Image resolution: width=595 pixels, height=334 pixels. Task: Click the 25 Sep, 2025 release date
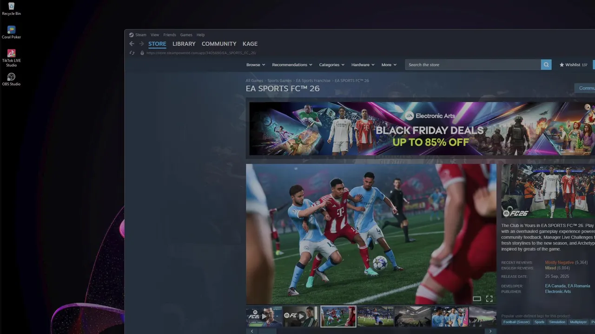click(557, 276)
